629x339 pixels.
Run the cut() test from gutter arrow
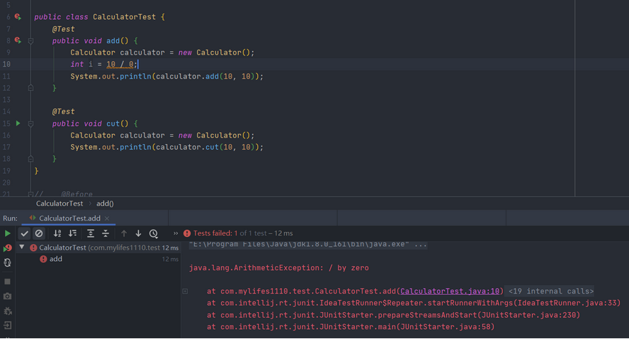tap(18, 123)
